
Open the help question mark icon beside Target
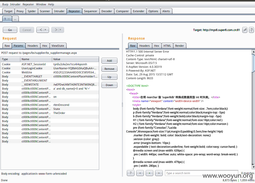251,30
